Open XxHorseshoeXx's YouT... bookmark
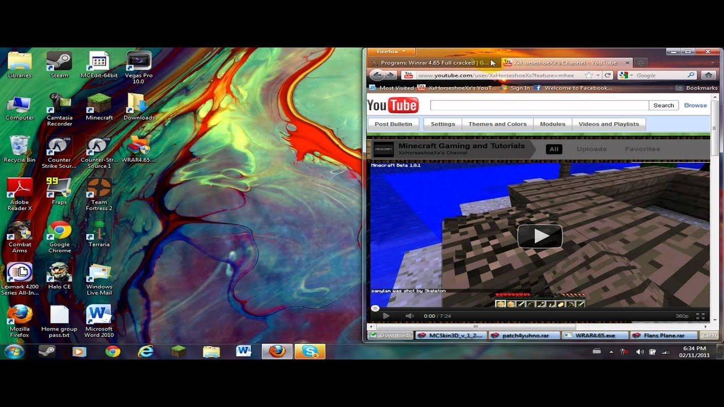This screenshot has width=724, height=407. (458, 88)
